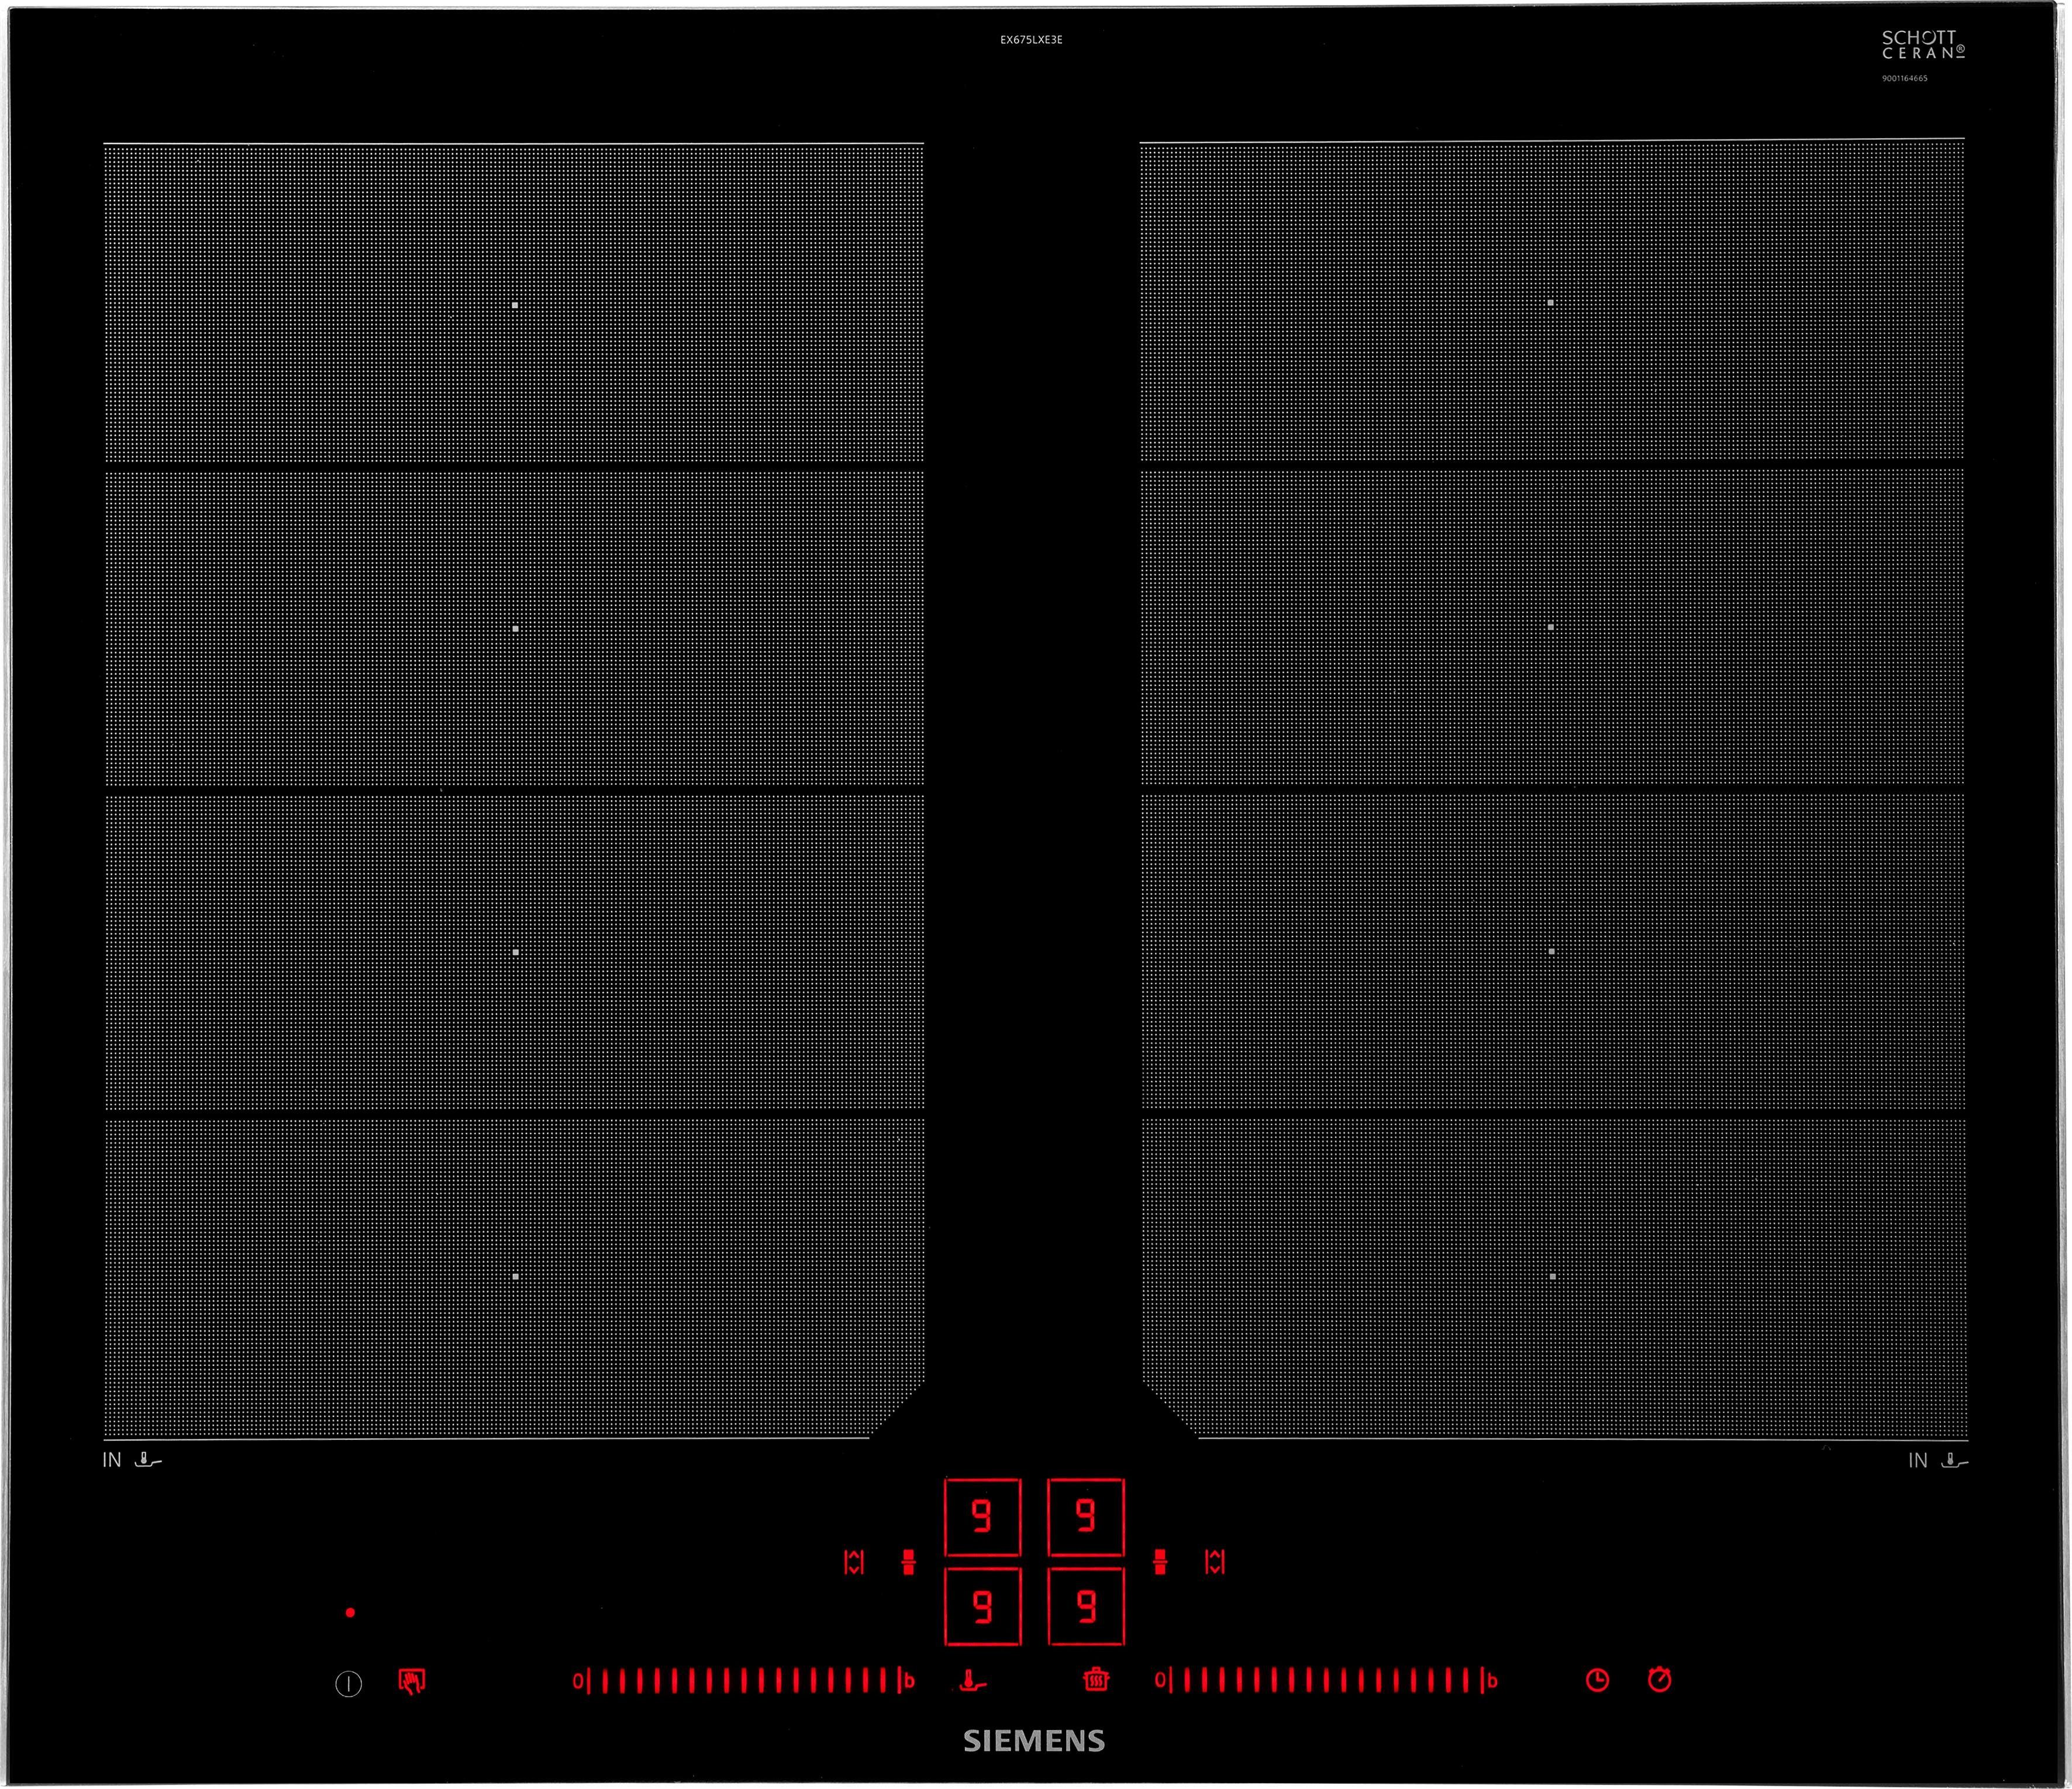Image resolution: width=2072 pixels, height=1789 pixels.
Task: Tap right powerMove arrows icon
Action: coord(1215,1562)
